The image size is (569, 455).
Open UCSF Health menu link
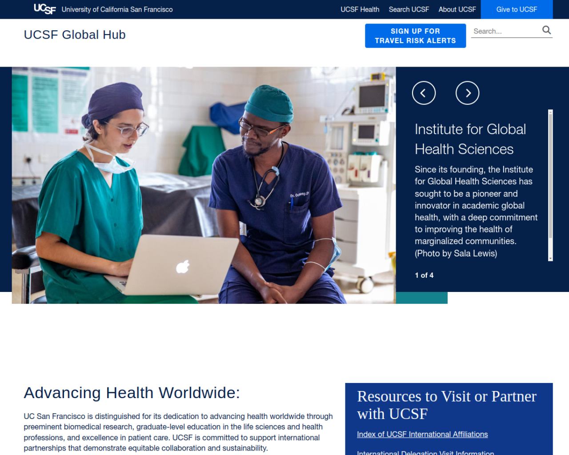coord(360,9)
